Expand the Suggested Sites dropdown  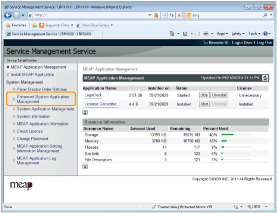(x=72, y=25)
